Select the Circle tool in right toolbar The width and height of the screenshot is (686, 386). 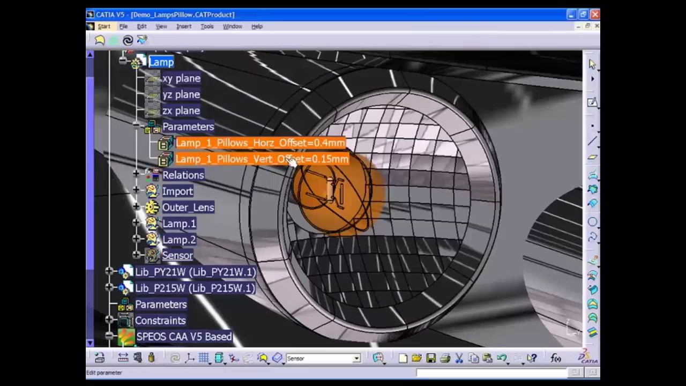pos(592,222)
